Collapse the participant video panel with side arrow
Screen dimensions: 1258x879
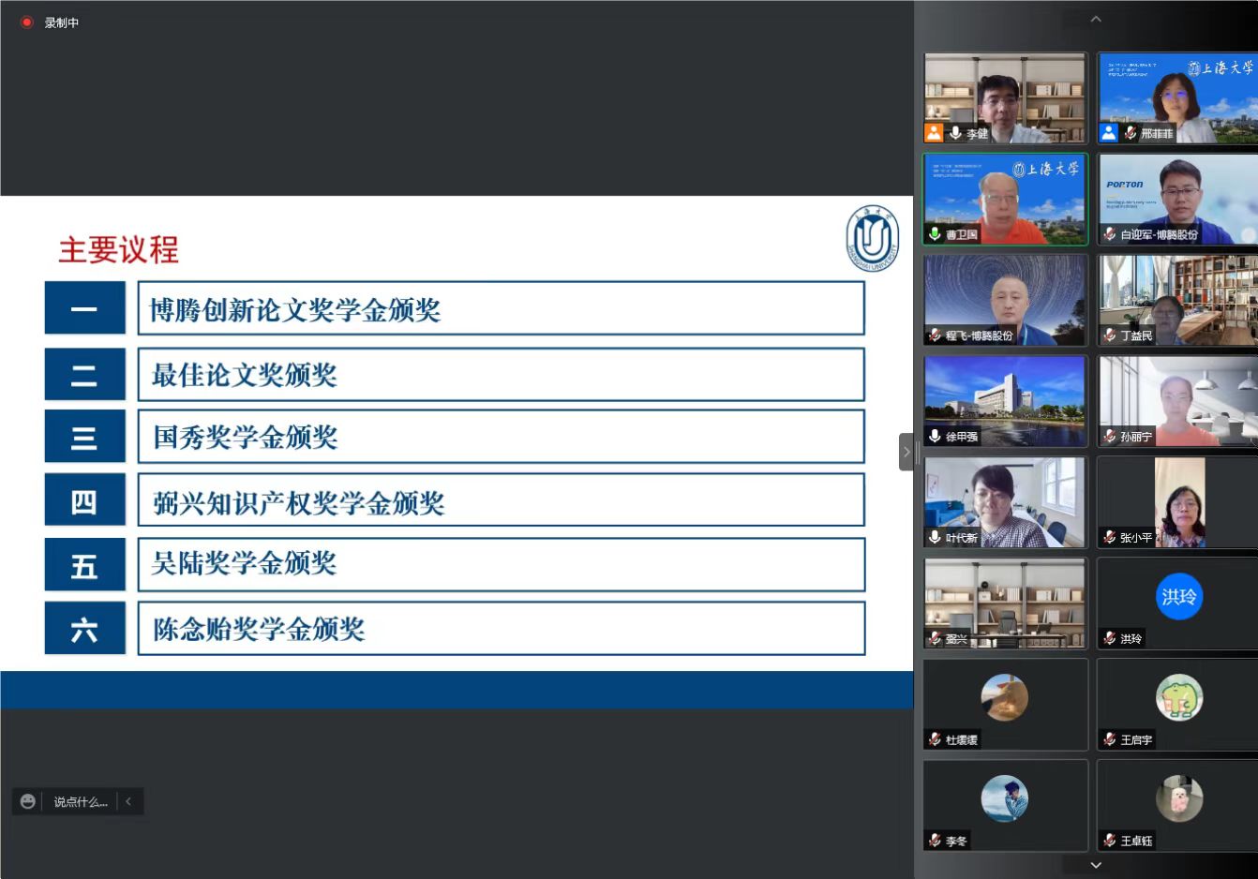(x=906, y=452)
